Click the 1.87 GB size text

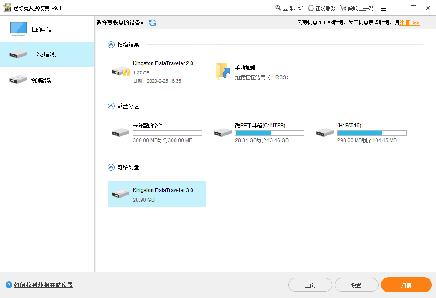141,73
